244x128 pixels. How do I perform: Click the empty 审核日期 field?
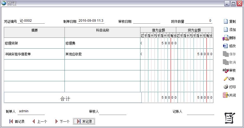coord(146,21)
